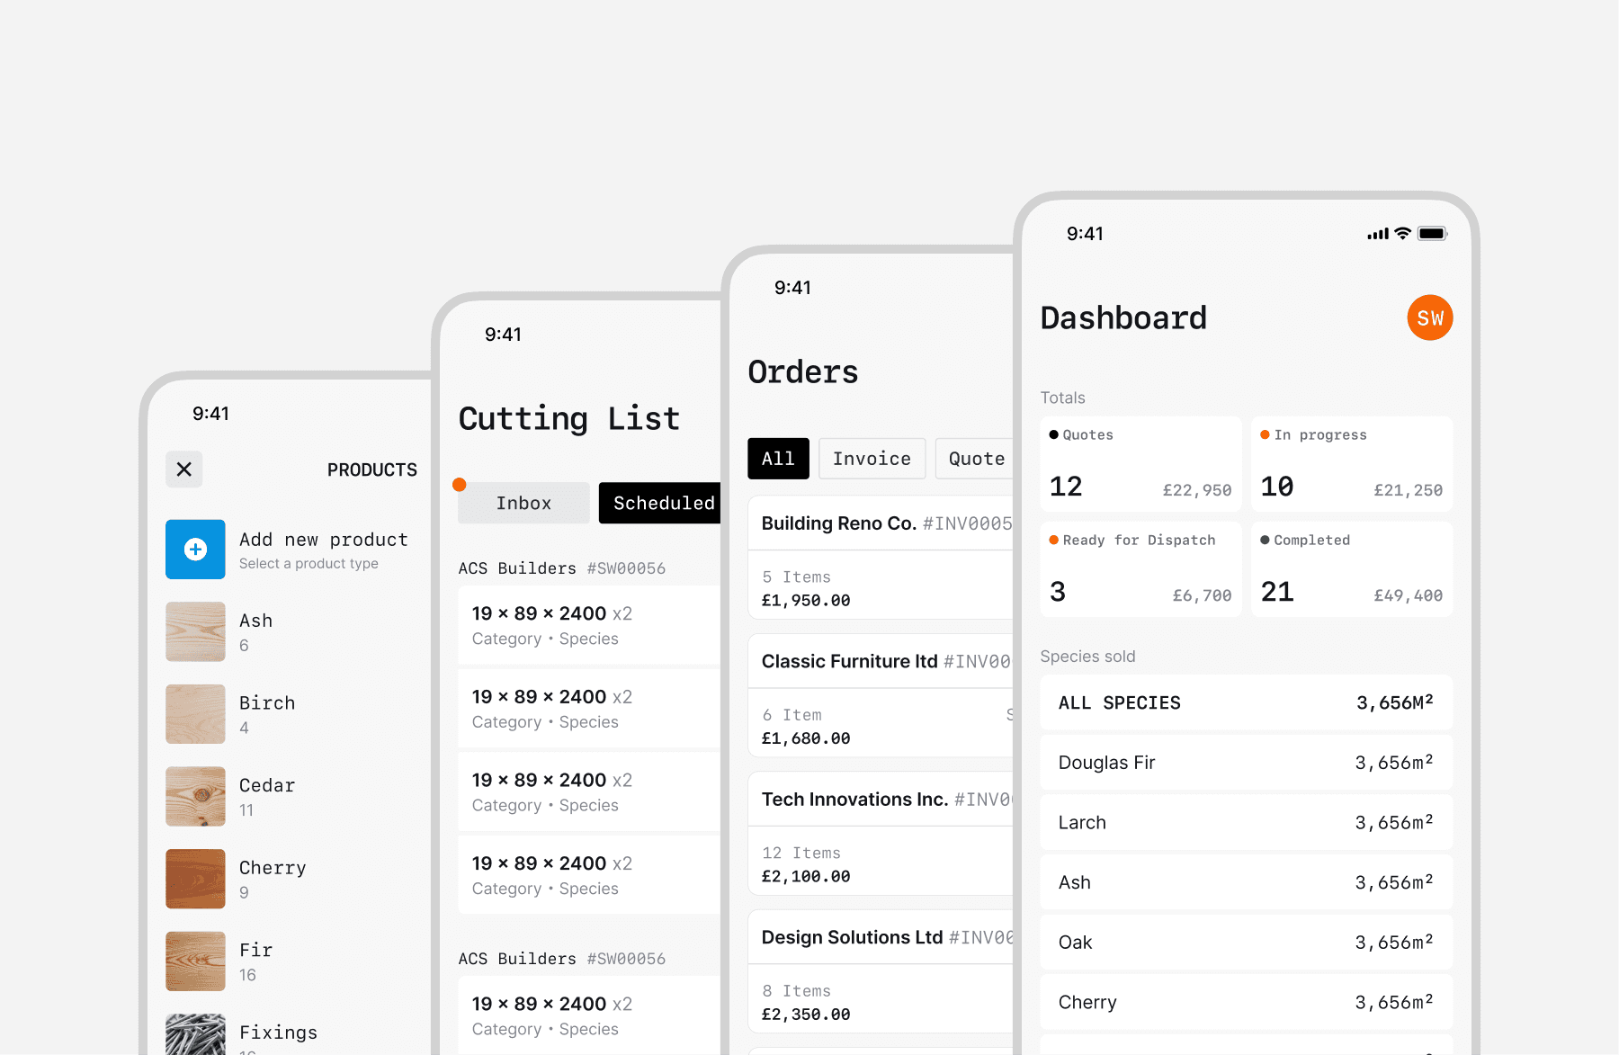Click the £1,680.00 order amount
The height and width of the screenshot is (1055, 1619).
tap(806, 738)
